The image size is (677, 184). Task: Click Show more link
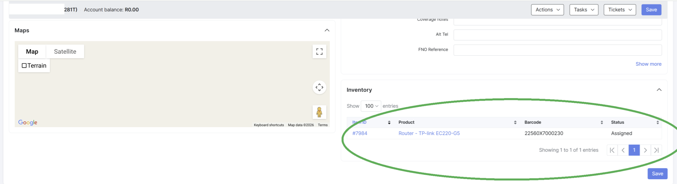pos(648,64)
